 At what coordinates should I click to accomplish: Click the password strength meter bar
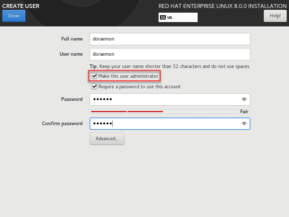click(164, 111)
